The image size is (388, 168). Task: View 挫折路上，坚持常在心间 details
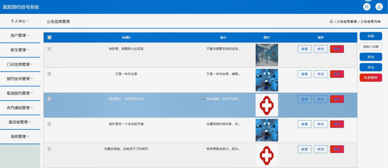(x=305, y=99)
